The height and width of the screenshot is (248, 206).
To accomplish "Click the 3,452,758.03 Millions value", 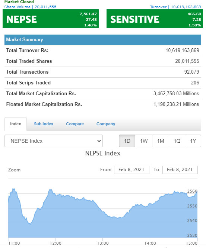I will point(176,93).
